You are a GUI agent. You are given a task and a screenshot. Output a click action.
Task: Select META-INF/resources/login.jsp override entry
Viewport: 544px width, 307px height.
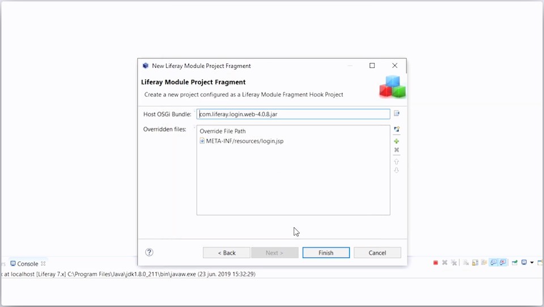click(241, 141)
